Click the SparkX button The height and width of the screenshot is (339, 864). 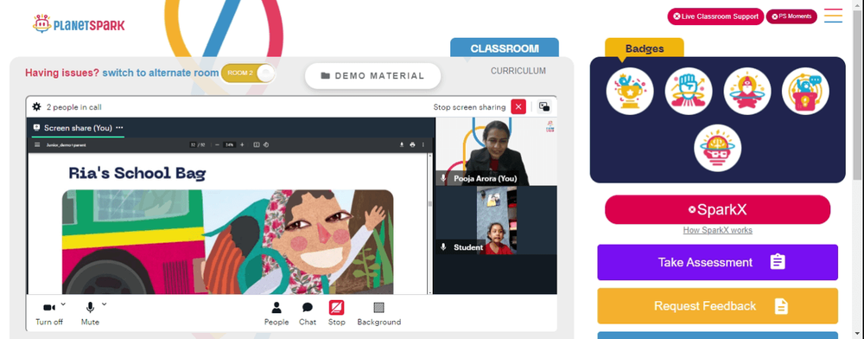717,209
